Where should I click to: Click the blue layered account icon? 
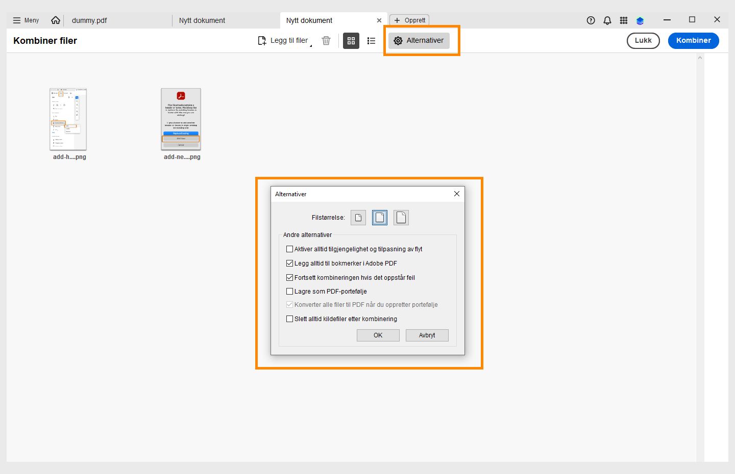point(640,20)
